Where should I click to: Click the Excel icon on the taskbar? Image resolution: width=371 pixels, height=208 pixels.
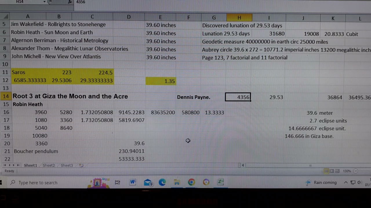coord(221,182)
